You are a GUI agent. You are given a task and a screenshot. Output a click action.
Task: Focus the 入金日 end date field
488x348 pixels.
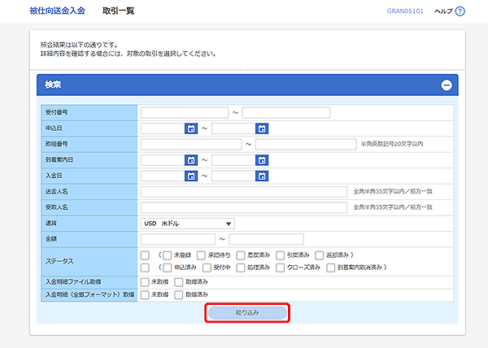pyautogui.click(x=233, y=176)
